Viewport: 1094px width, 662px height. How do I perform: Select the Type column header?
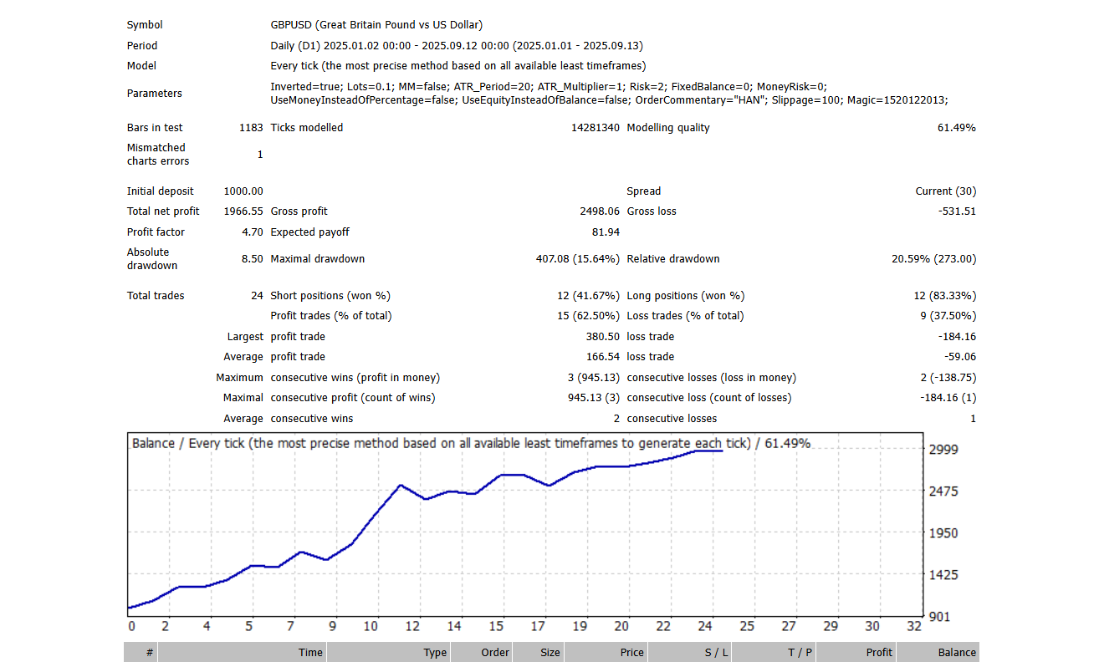coord(435,652)
